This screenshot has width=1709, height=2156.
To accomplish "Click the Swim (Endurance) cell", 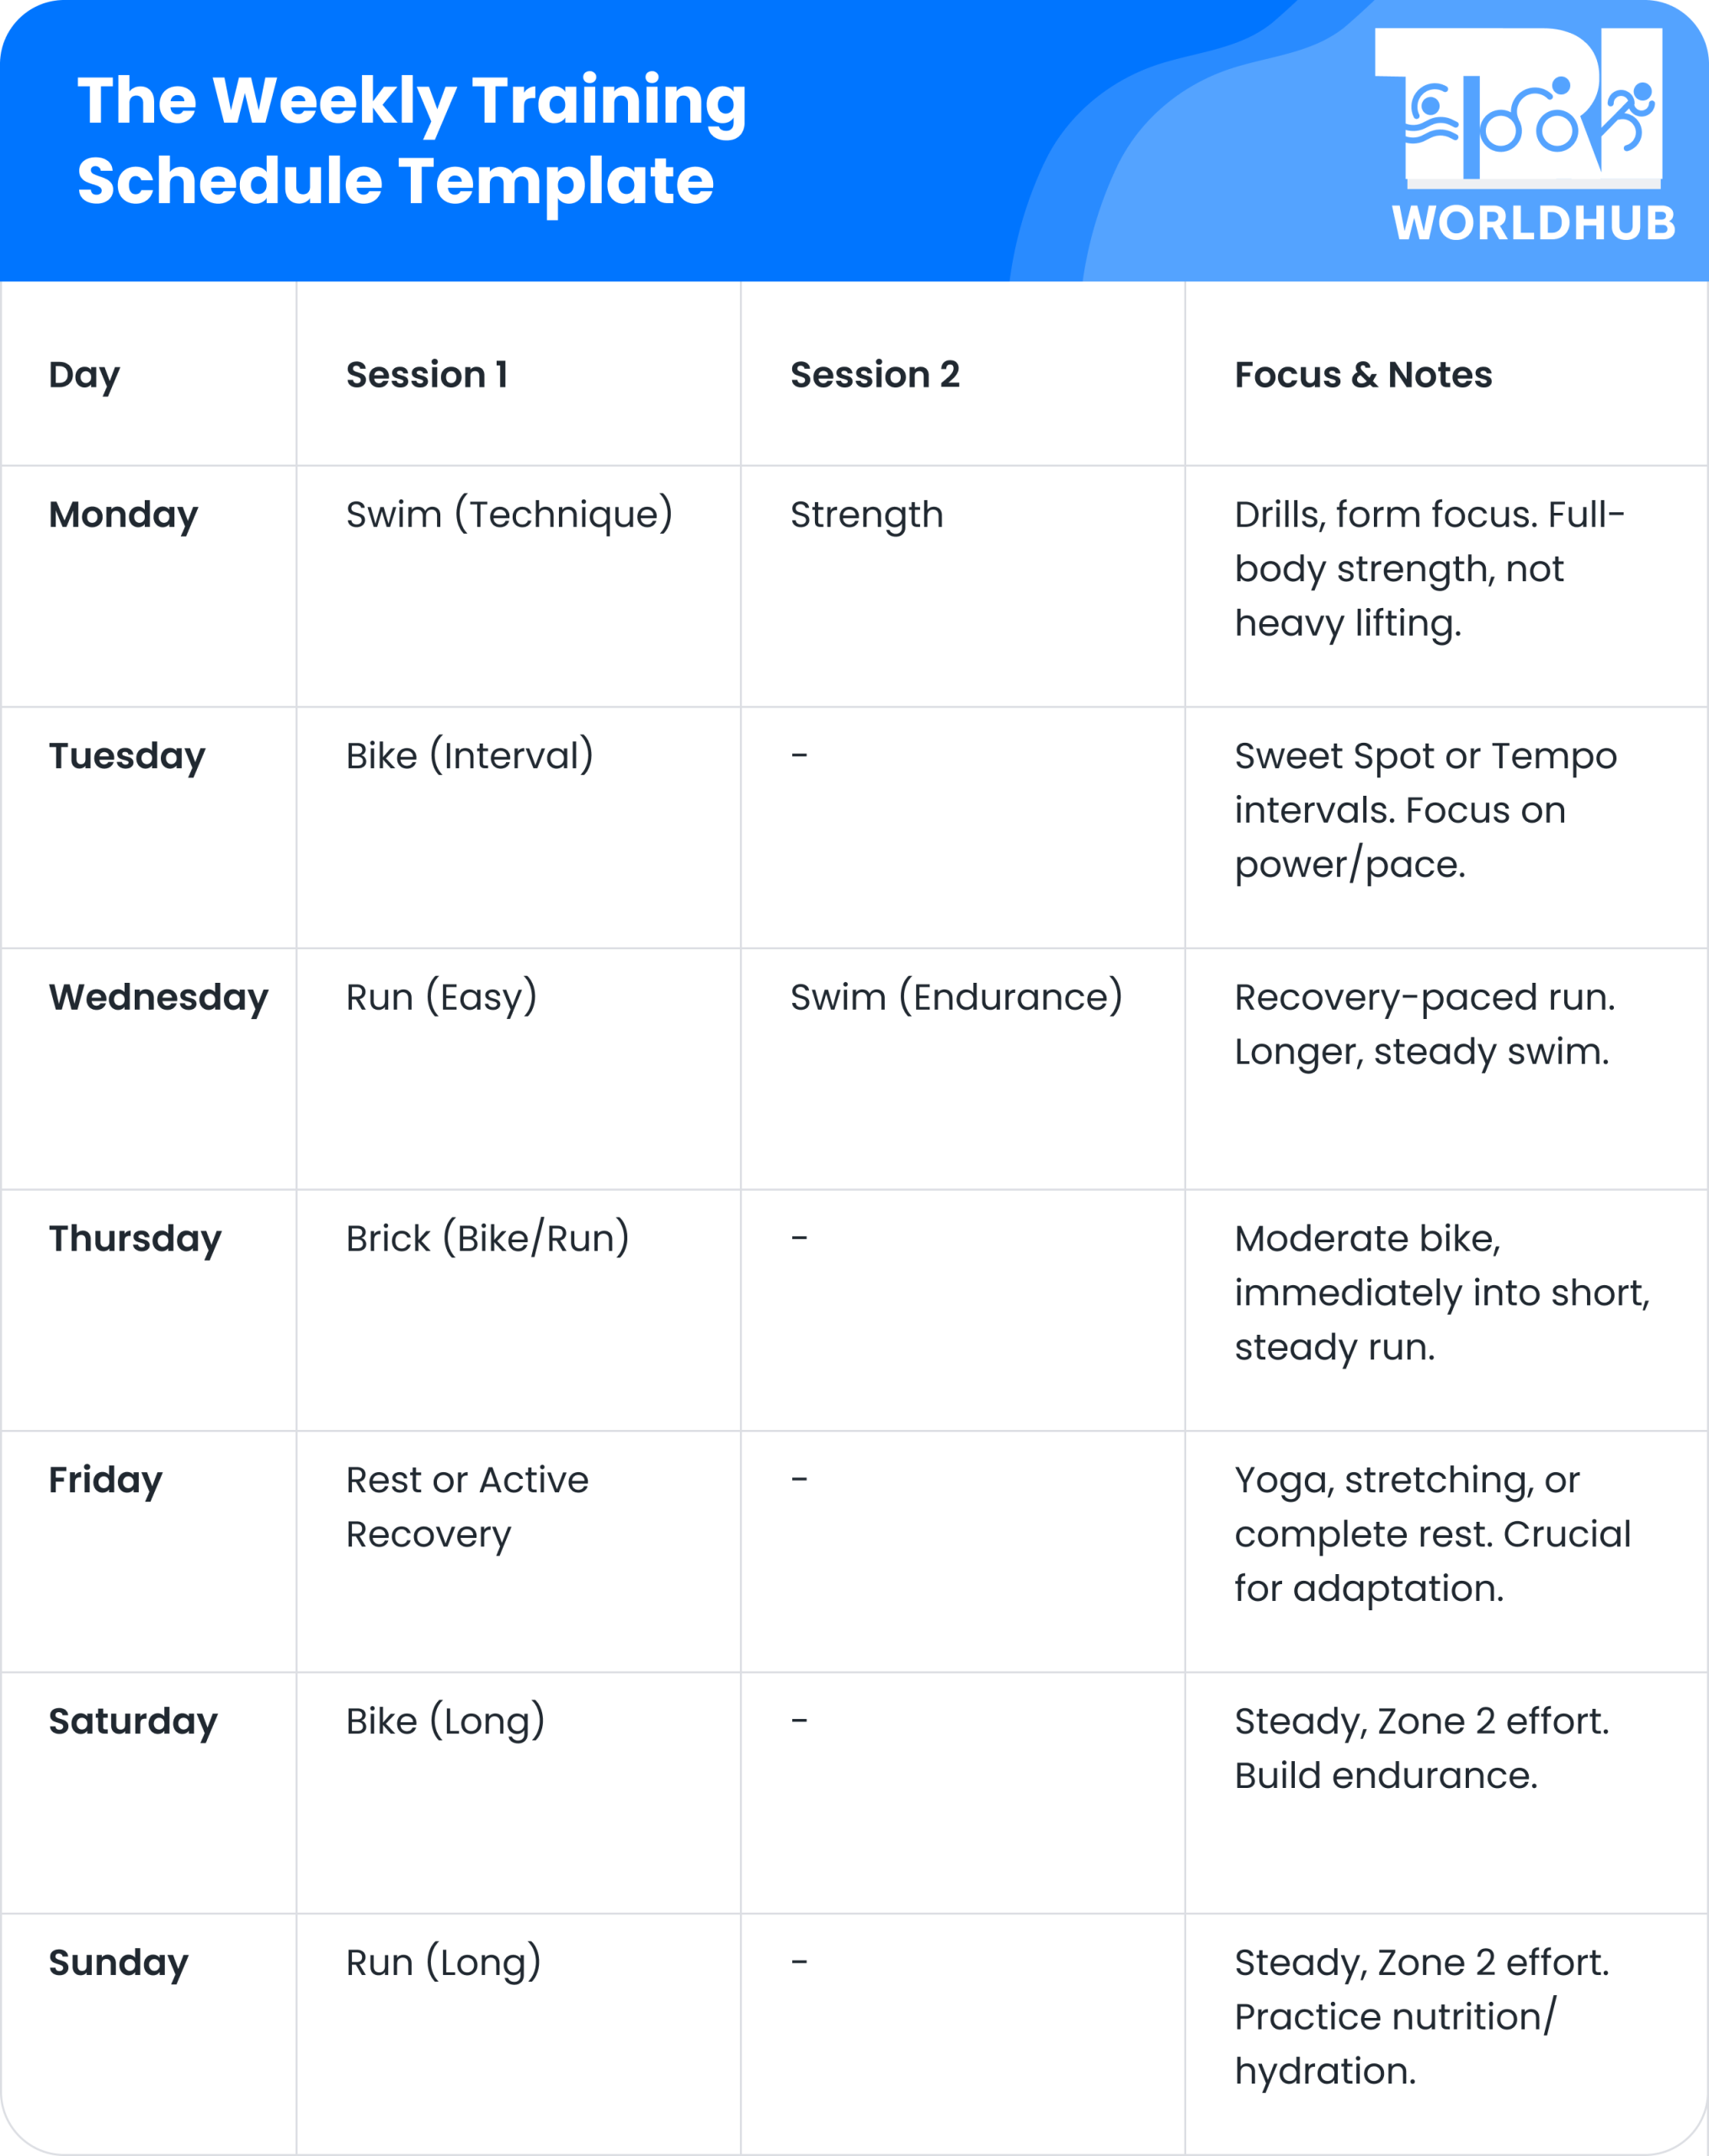I will point(956,997).
